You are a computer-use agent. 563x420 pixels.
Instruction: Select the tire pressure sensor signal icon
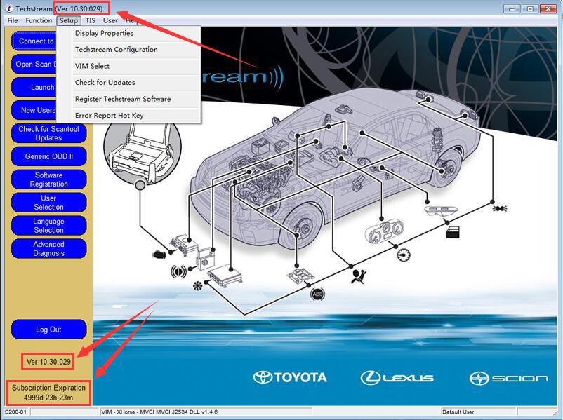click(178, 271)
